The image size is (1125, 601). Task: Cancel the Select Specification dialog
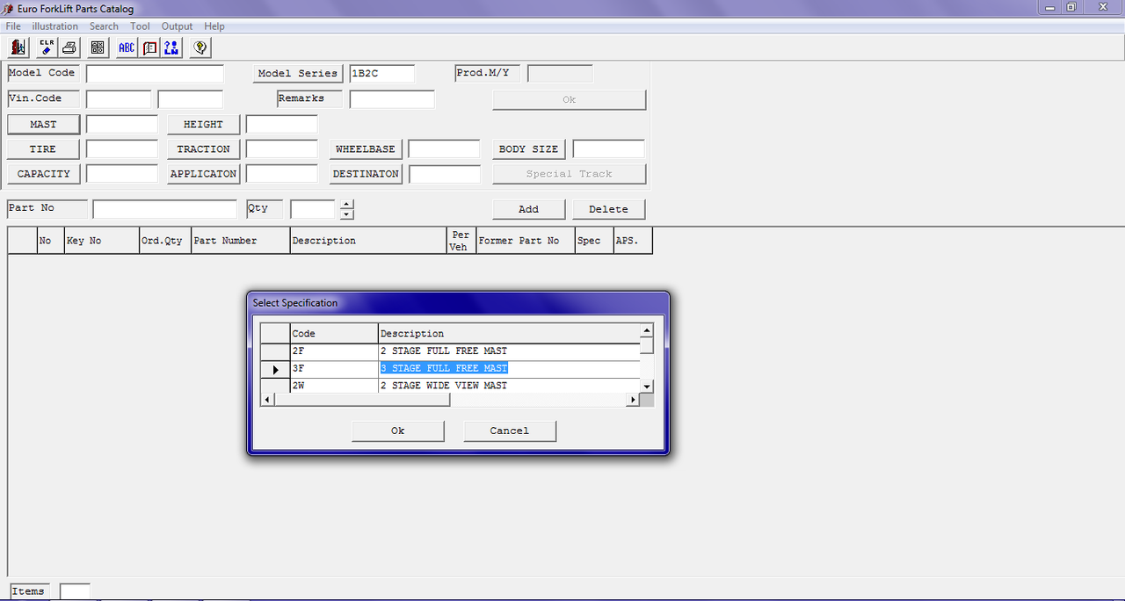[x=510, y=431]
